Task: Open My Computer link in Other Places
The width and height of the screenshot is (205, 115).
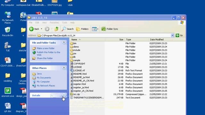Action: coord(43,82)
